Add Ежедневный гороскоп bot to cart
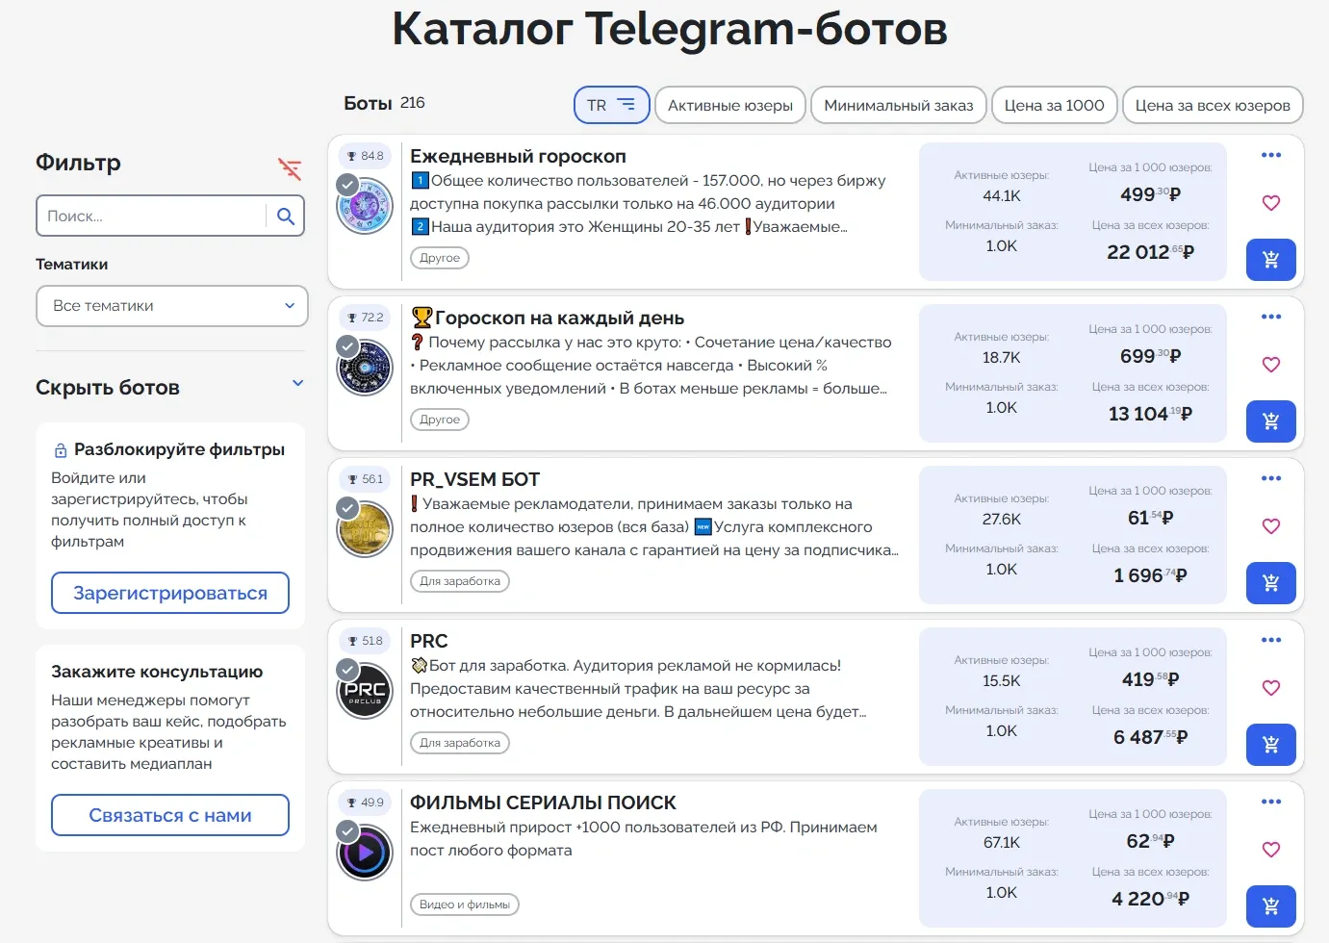 [1271, 260]
